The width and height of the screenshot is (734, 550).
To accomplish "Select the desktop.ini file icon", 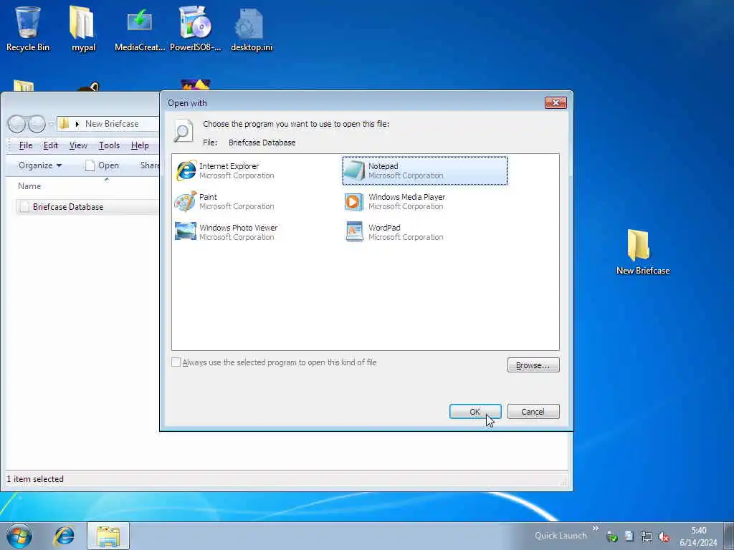I will [x=252, y=29].
